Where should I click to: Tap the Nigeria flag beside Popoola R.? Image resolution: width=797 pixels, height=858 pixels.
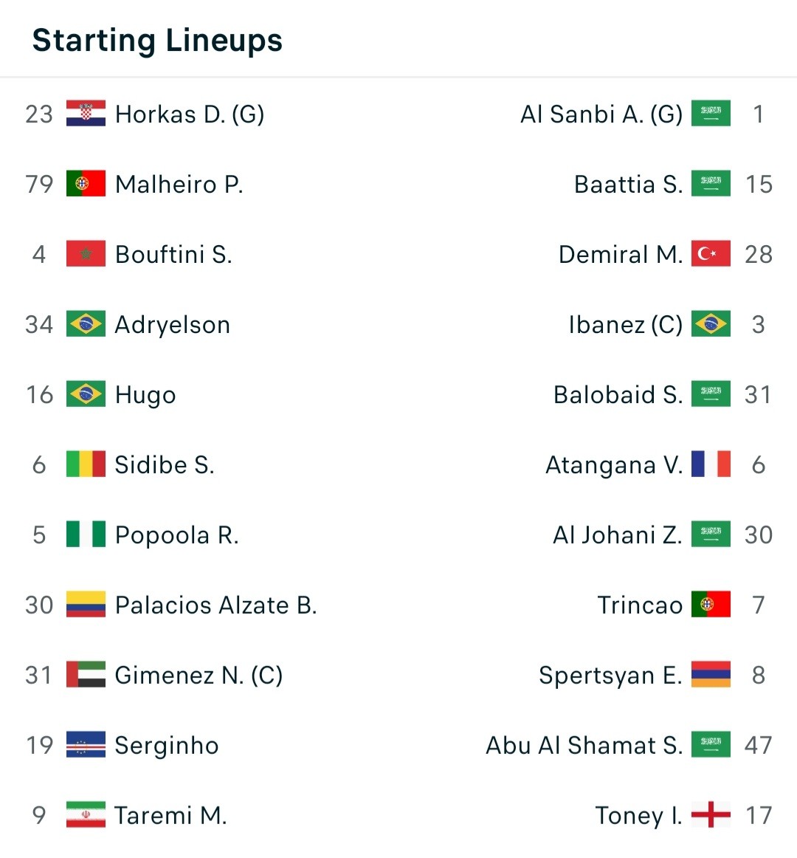coord(86,535)
